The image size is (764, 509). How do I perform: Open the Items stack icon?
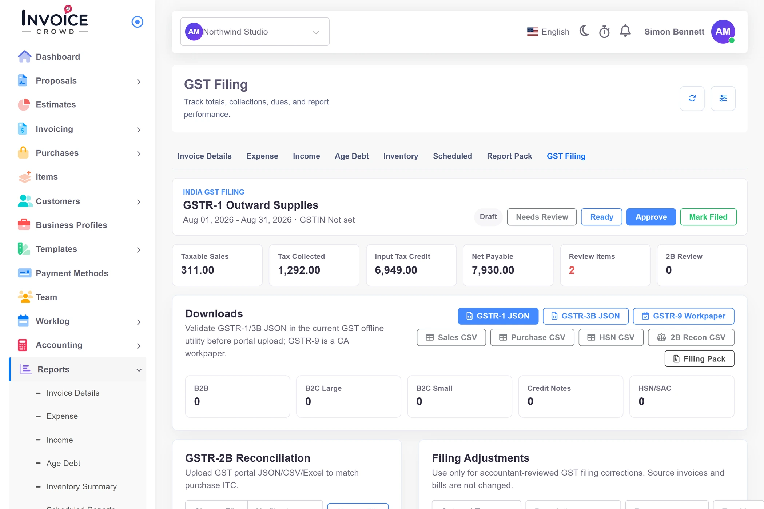pyautogui.click(x=24, y=177)
